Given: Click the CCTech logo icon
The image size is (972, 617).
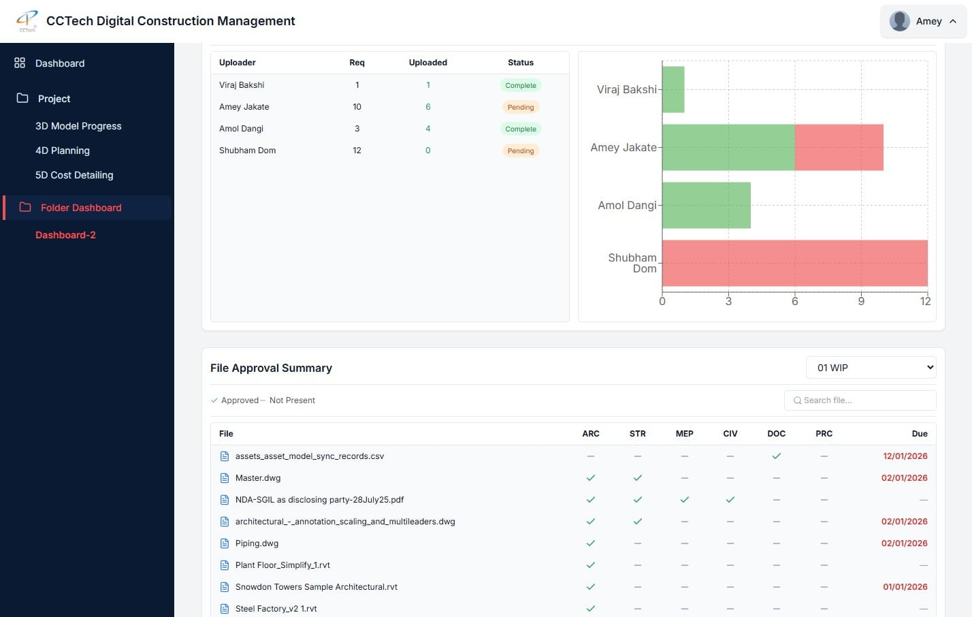Looking at the screenshot, I should click(27, 20).
